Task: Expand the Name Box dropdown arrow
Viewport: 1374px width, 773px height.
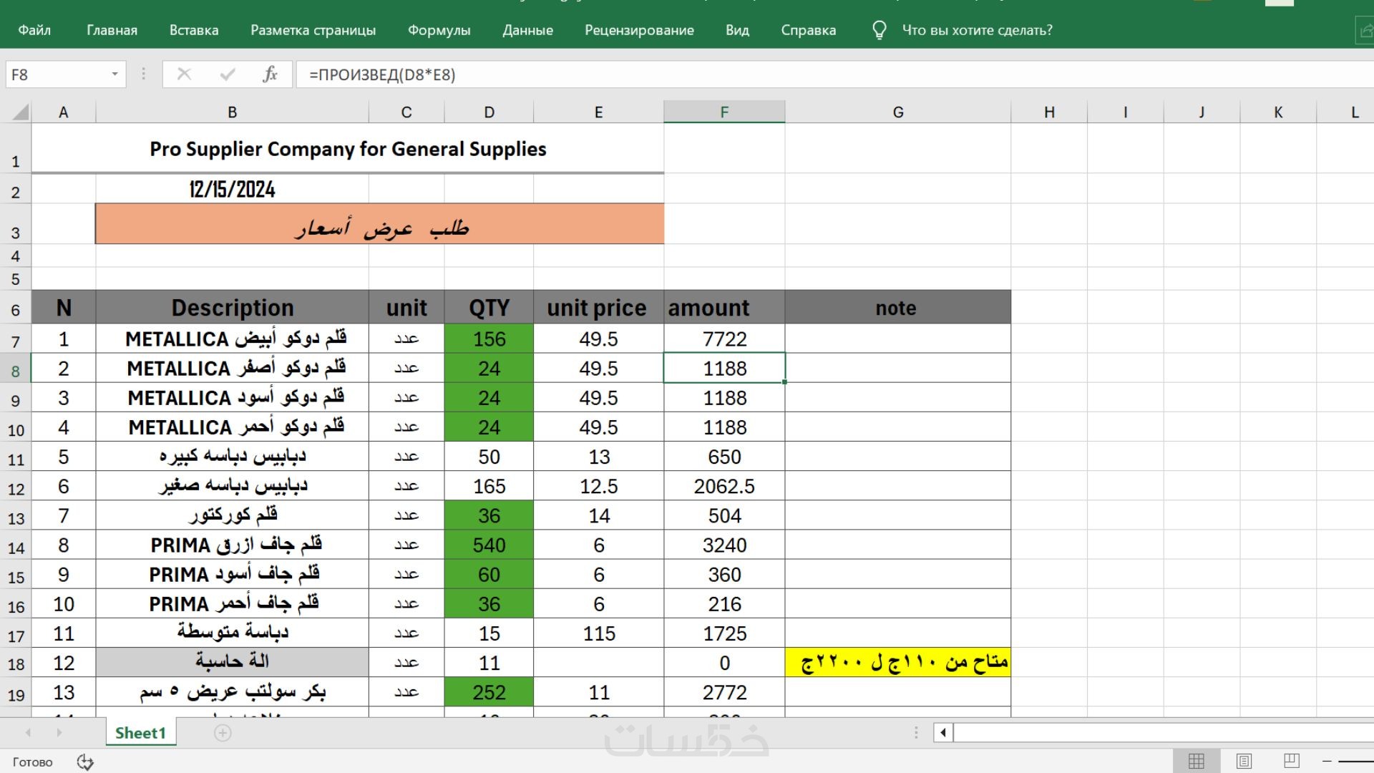Action: (114, 74)
